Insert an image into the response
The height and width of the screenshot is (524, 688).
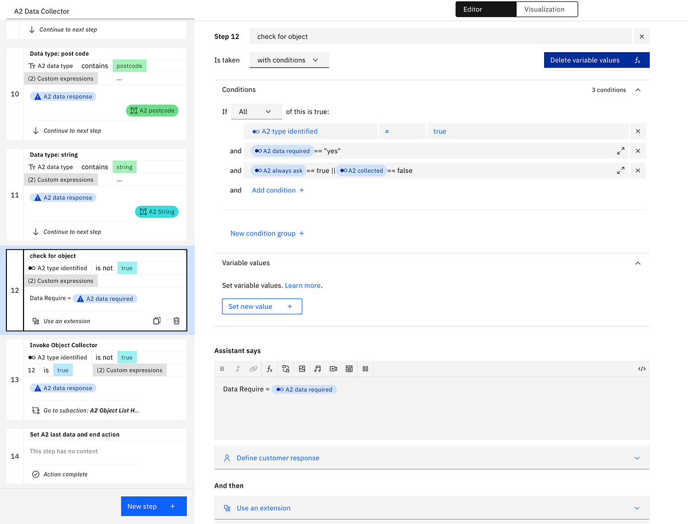[302, 369]
